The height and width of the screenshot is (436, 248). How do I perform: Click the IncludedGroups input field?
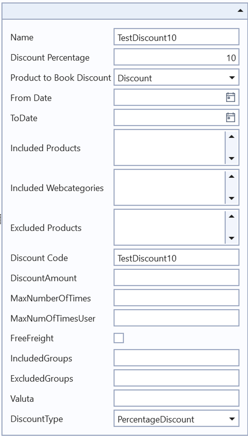pyautogui.click(x=176, y=358)
